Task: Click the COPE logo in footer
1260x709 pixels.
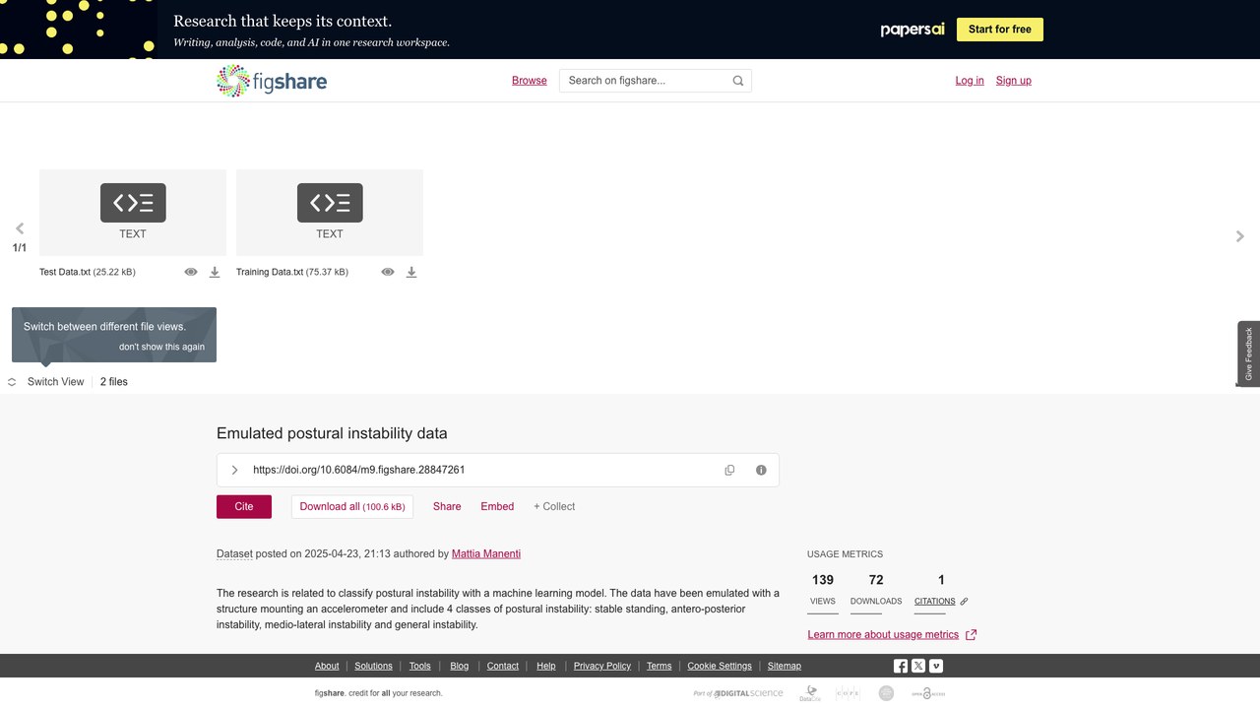Action: pos(848,693)
